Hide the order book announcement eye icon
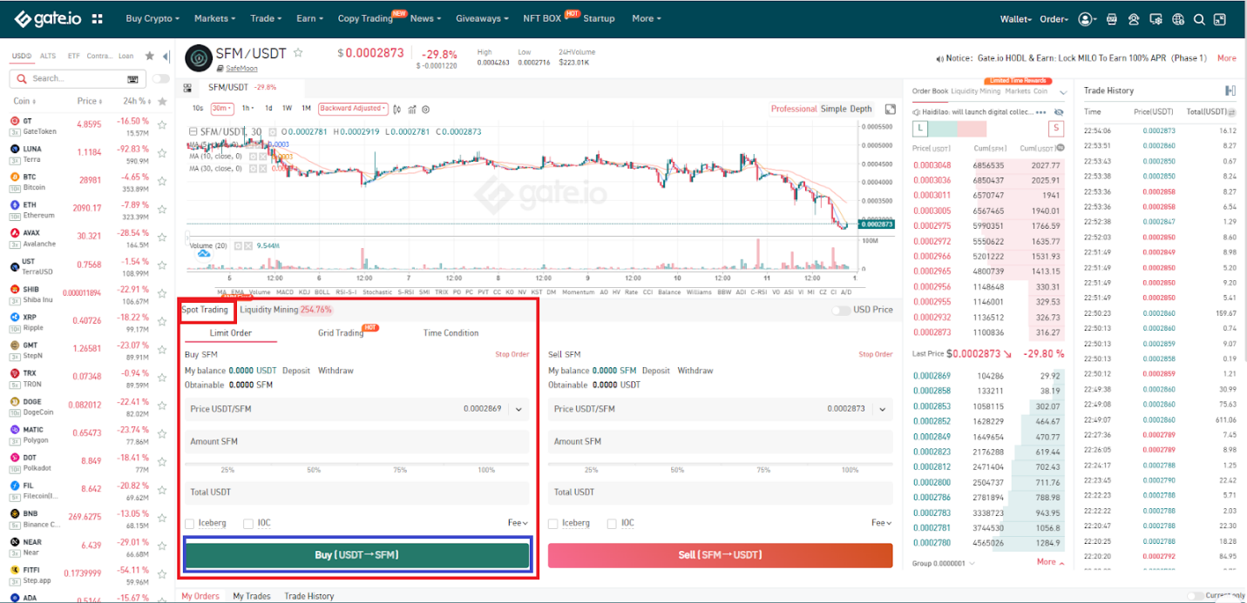 click(1059, 112)
